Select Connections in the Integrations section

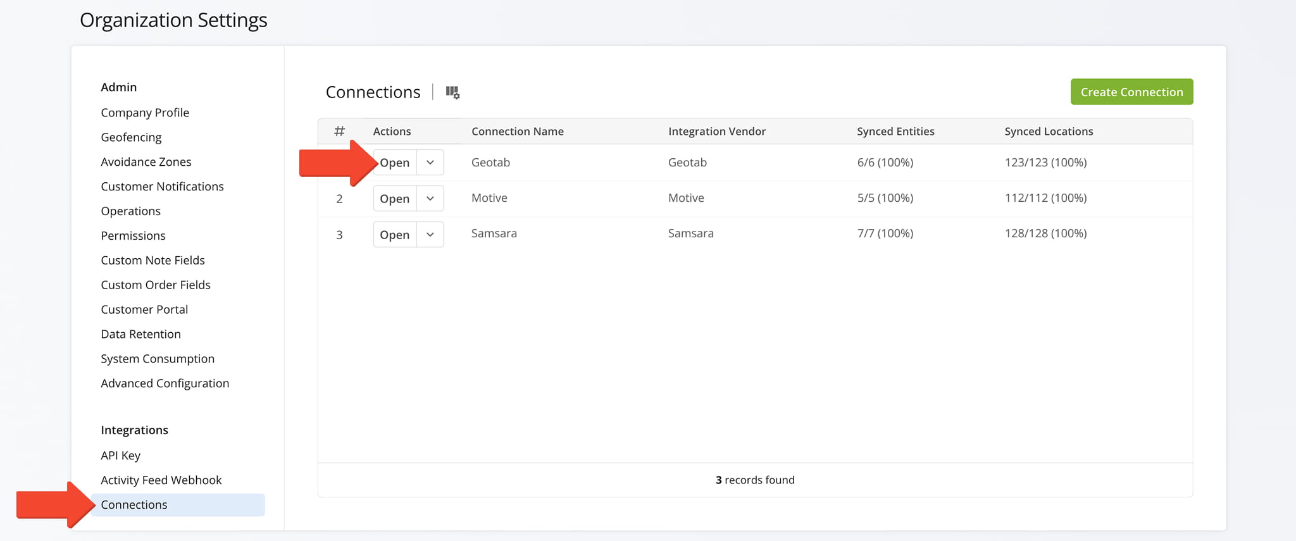pos(134,505)
